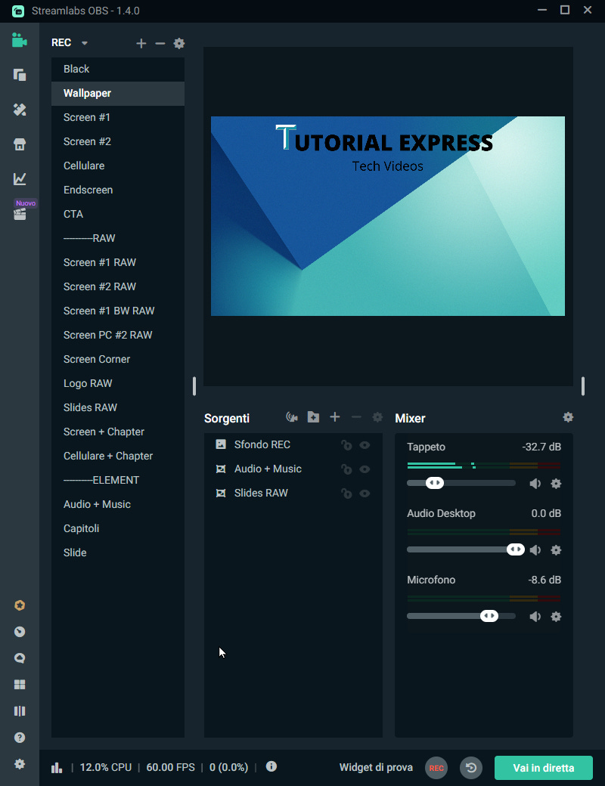Open the App Store icon in the sidebar
This screenshot has height=786, width=605.
(20, 144)
